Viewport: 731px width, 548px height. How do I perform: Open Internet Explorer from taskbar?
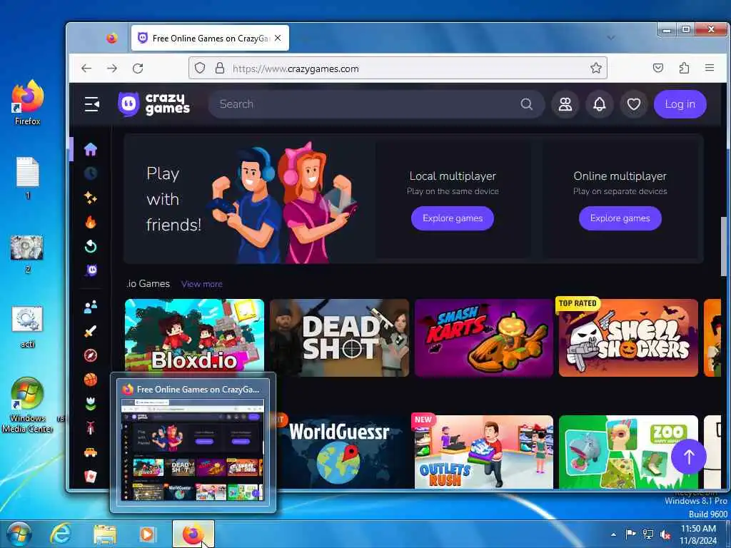[x=61, y=534]
